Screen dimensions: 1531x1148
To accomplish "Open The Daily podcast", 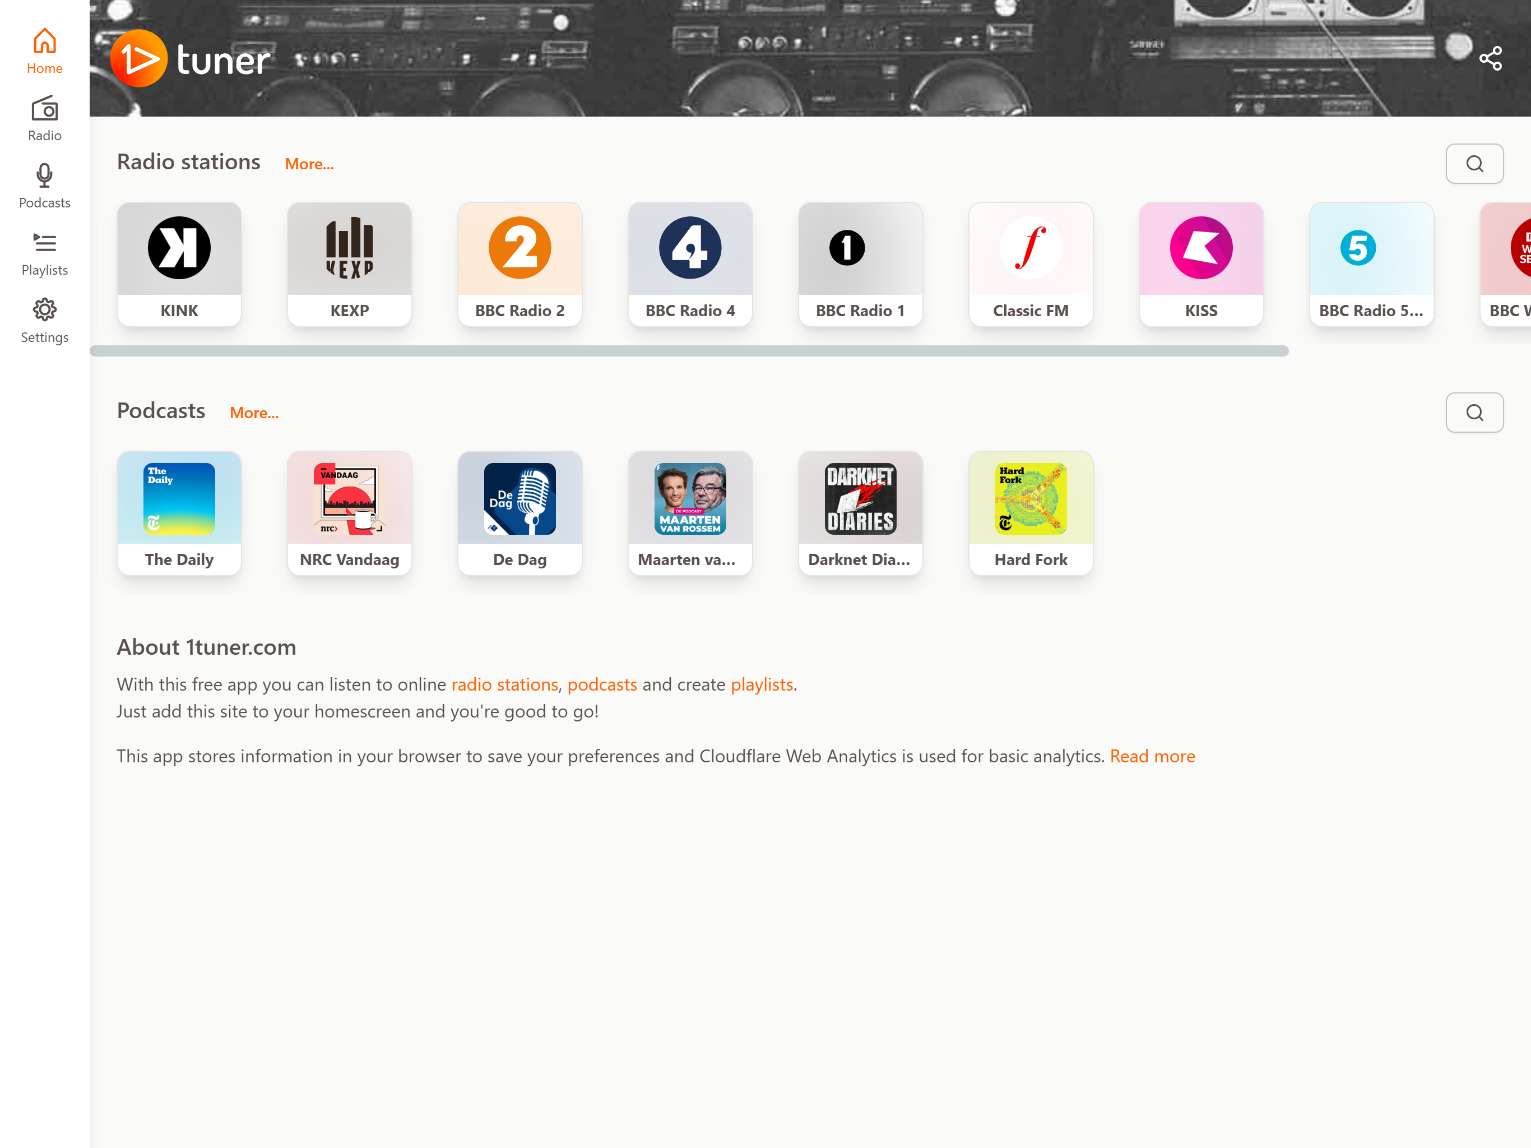I will pyautogui.click(x=179, y=513).
